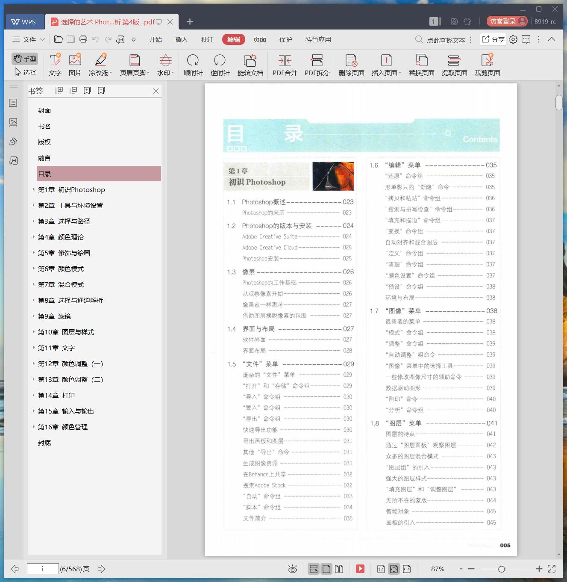The height and width of the screenshot is (582, 567).
Task: Enable continuous scrolling view
Action: pos(314,569)
